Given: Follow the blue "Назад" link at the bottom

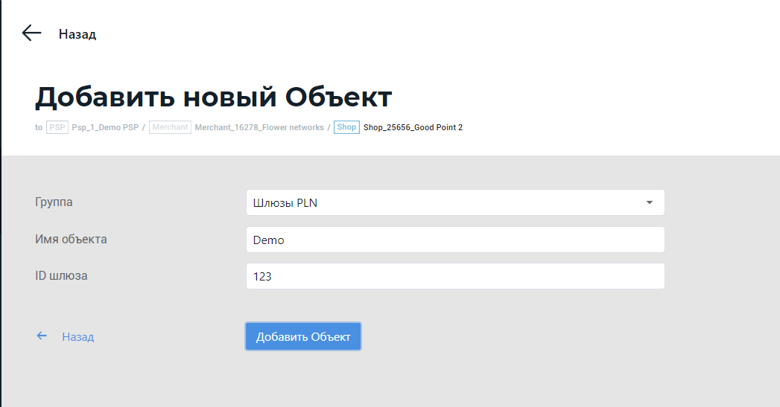Looking at the screenshot, I should (x=78, y=337).
